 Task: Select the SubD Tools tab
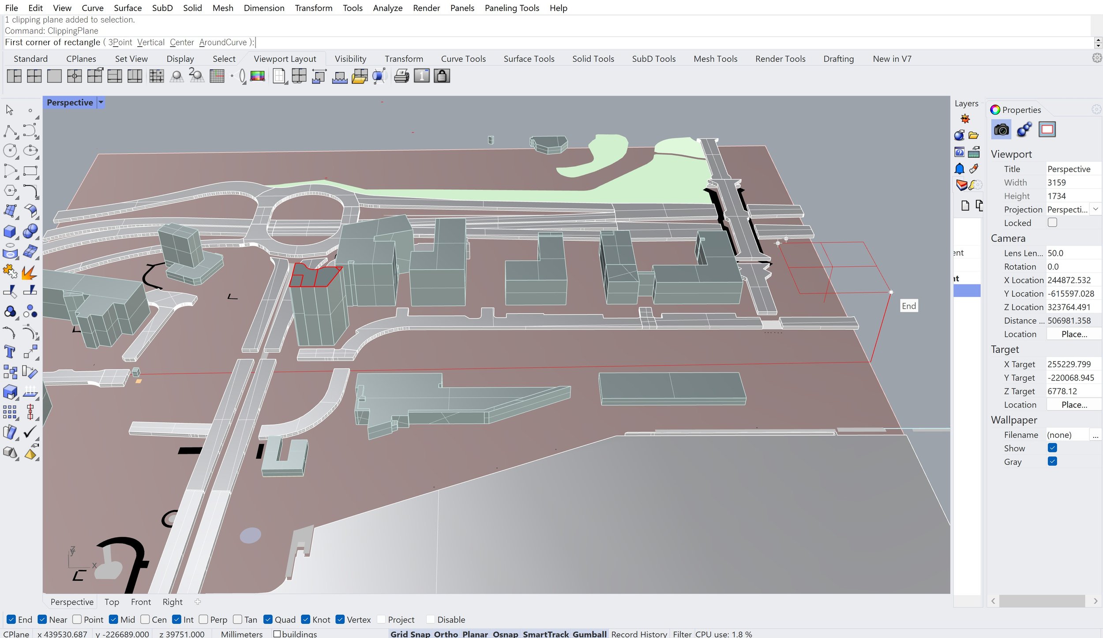653,59
